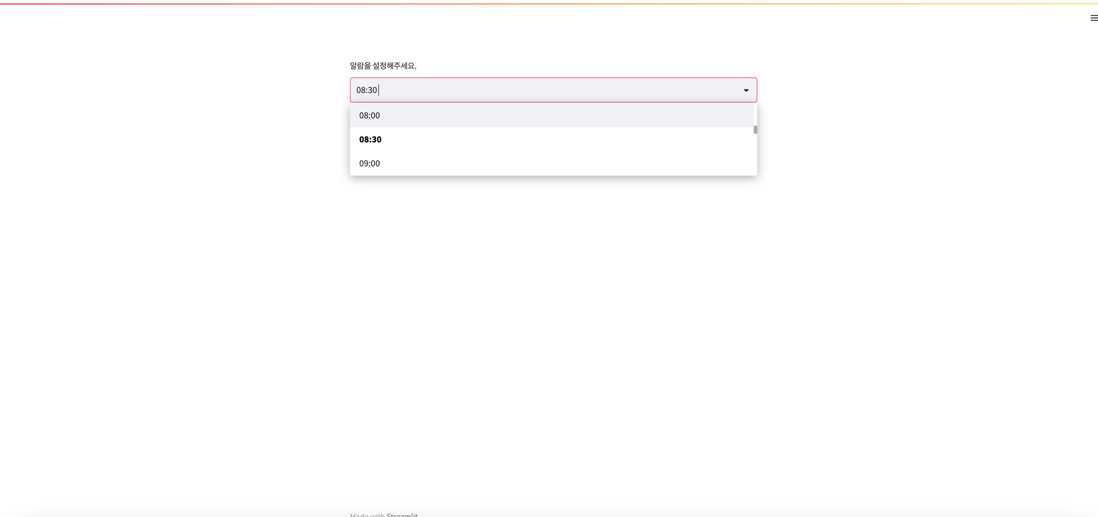The image size is (1098, 517).
Task: Click the top gradient loading bar
Action: click(x=549, y=3)
